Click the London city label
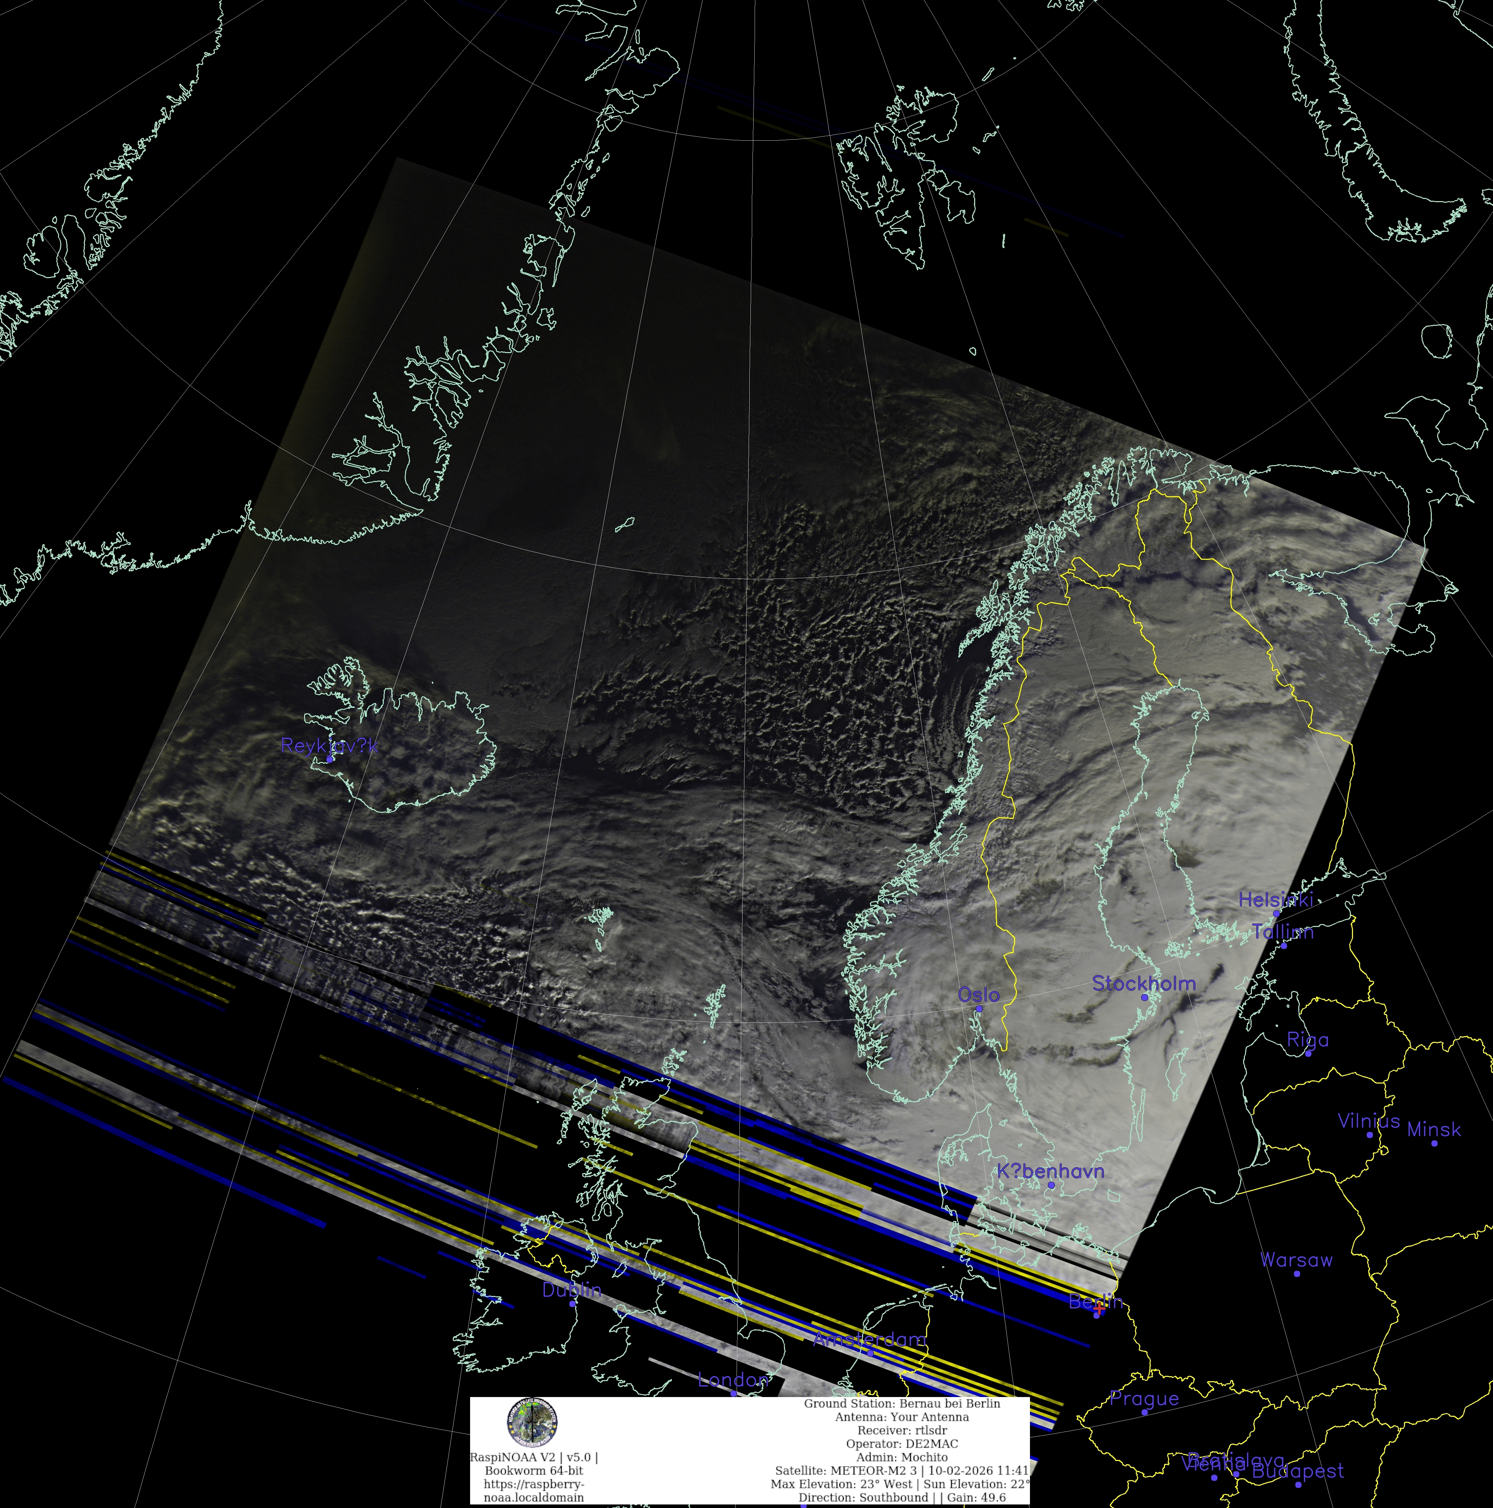1493x1508 pixels. [x=734, y=1380]
